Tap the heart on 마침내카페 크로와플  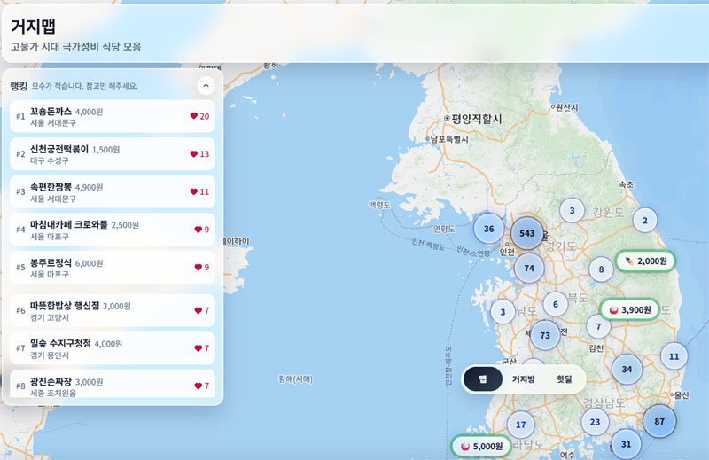point(198,230)
